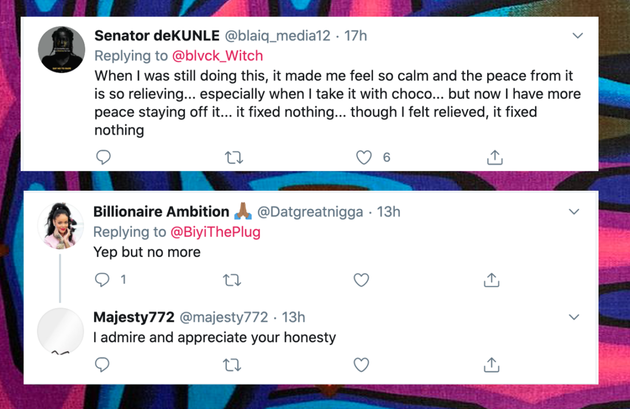Expand options menu on Senator deKUNLE's tweet

point(578,36)
